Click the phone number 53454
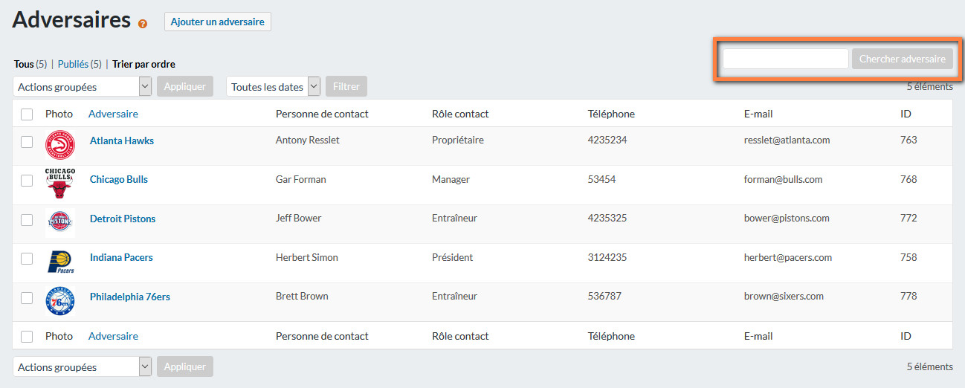 602,179
